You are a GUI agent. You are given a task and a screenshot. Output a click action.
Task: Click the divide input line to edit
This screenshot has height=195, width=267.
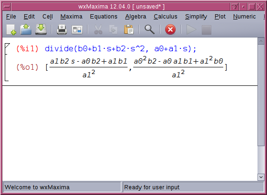120,49
